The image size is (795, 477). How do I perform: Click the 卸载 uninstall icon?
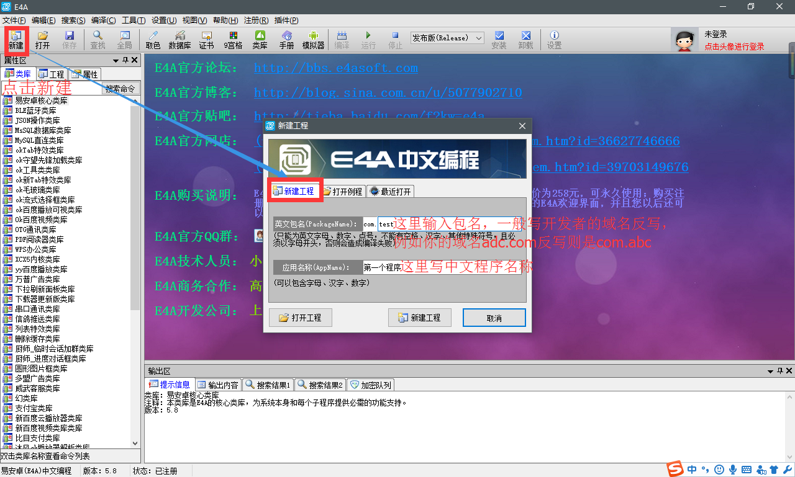coord(525,40)
